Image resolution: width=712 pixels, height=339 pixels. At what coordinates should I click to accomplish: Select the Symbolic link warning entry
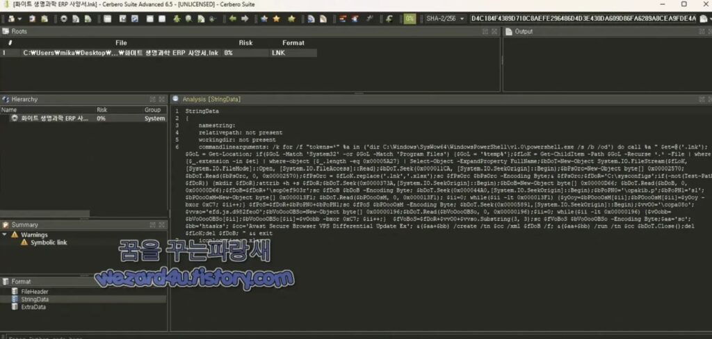(x=49, y=242)
